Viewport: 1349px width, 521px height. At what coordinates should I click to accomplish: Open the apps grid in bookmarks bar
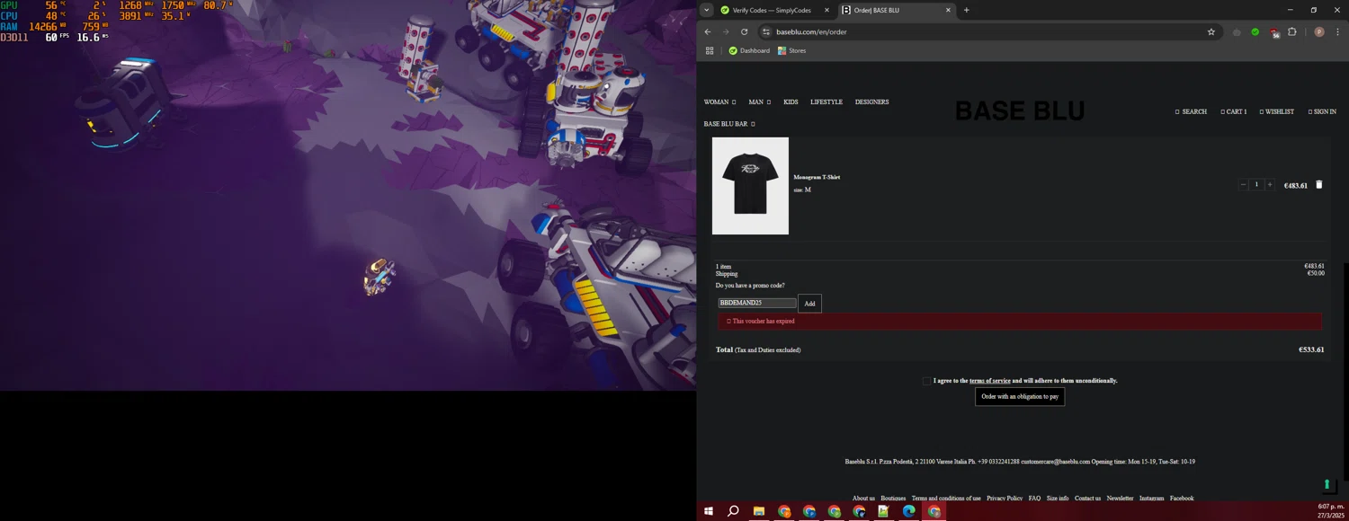pos(710,50)
